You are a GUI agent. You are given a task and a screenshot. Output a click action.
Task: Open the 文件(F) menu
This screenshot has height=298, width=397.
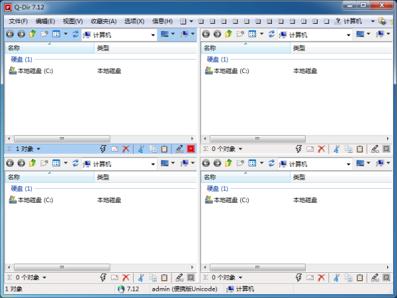click(18, 21)
